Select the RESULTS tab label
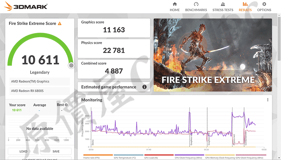This screenshot has height=160, width=281. (x=245, y=10)
